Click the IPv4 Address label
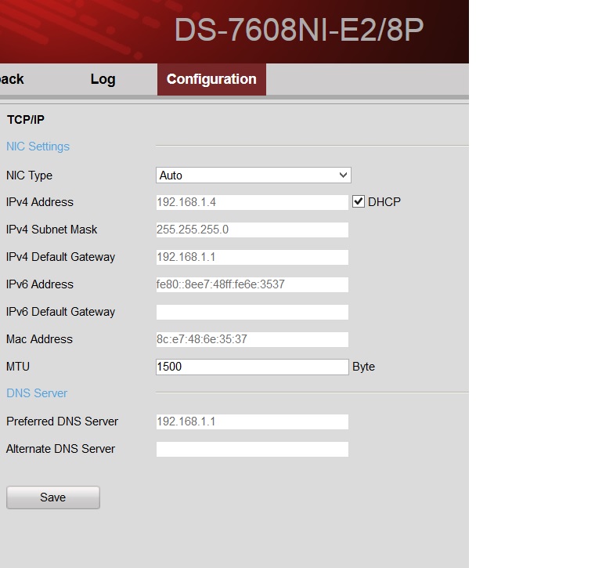 tap(40, 202)
